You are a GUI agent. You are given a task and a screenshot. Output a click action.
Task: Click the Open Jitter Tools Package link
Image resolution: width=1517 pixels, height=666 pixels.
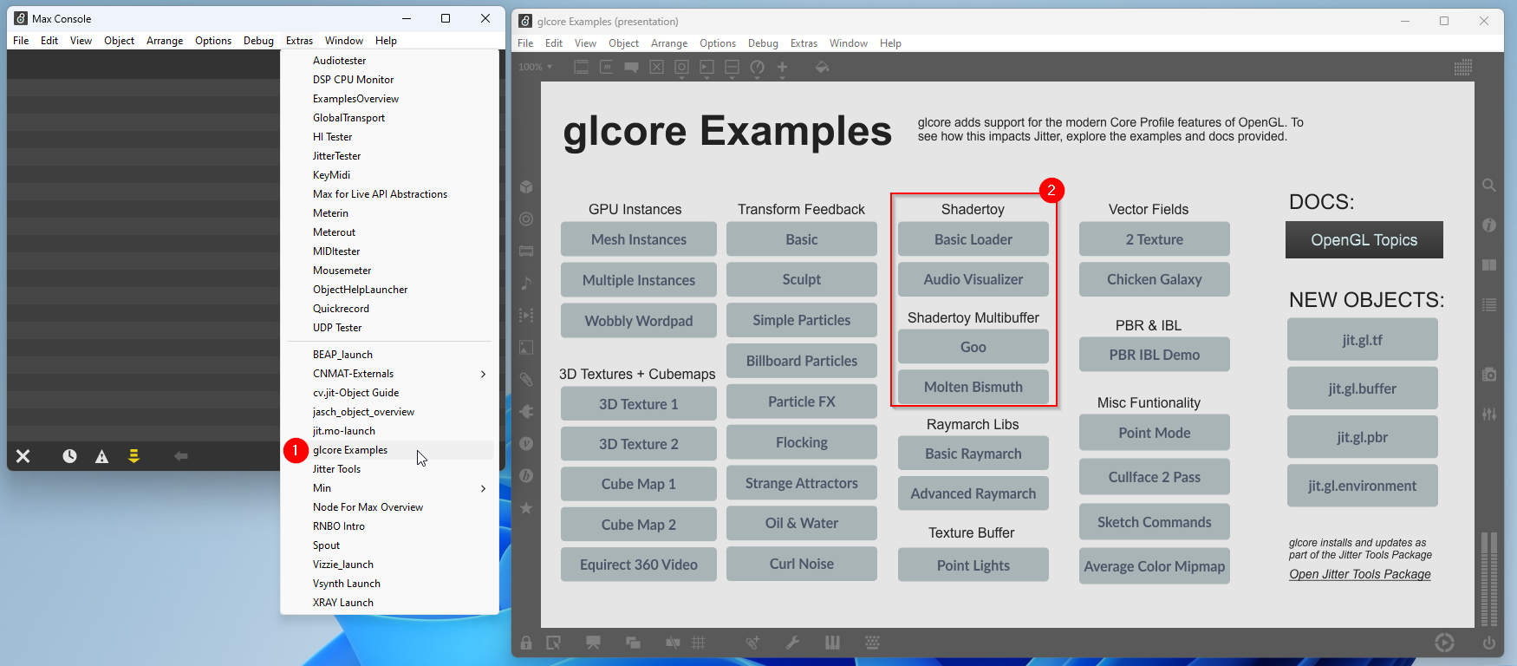coord(1360,574)
